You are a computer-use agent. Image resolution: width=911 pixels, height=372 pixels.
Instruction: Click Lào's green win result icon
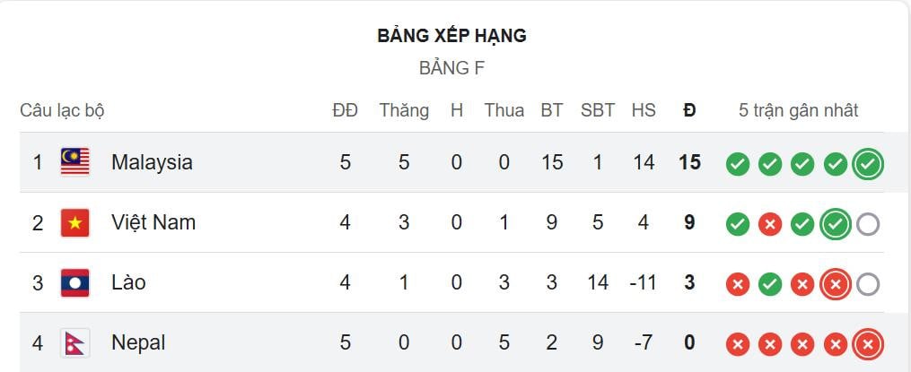769,284
